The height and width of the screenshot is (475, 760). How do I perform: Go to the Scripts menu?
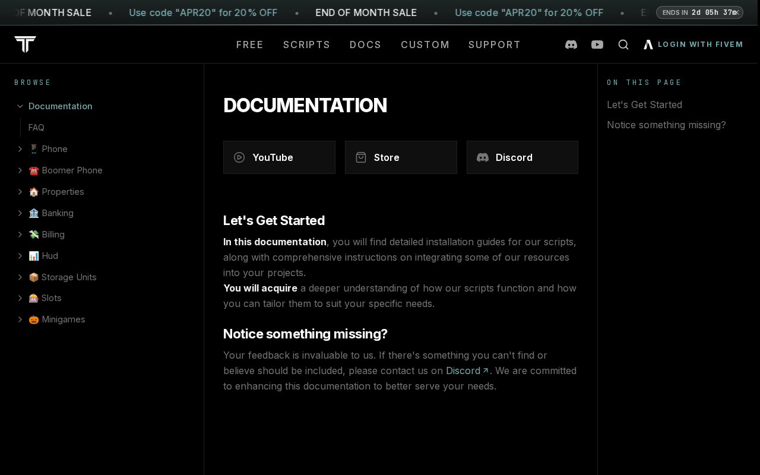coord(306,45)
